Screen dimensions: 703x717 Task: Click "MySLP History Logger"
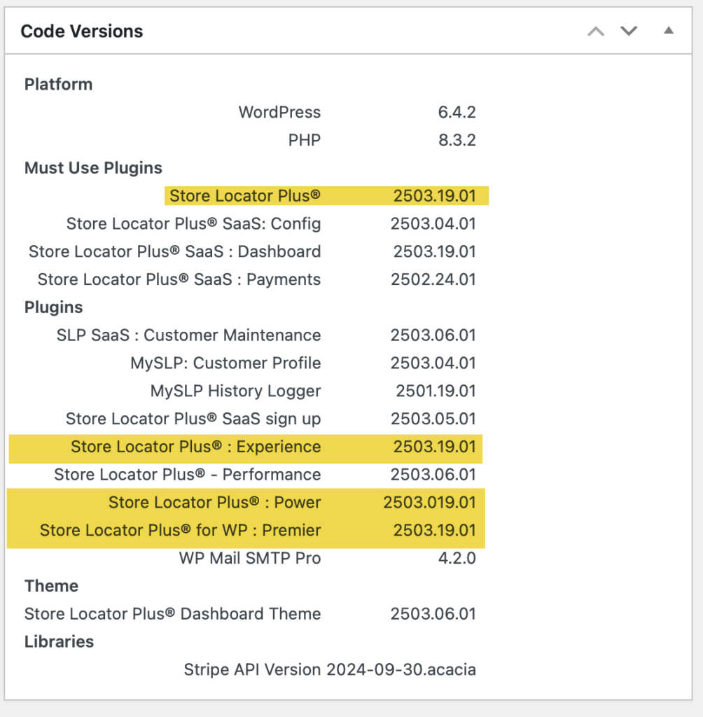point(235,391)
